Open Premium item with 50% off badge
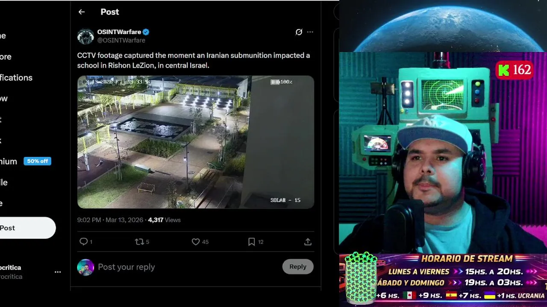This screenshot has width=547, height=307. point(25,161)
